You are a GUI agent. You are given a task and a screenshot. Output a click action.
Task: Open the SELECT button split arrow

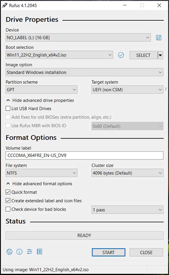[160, 55]
